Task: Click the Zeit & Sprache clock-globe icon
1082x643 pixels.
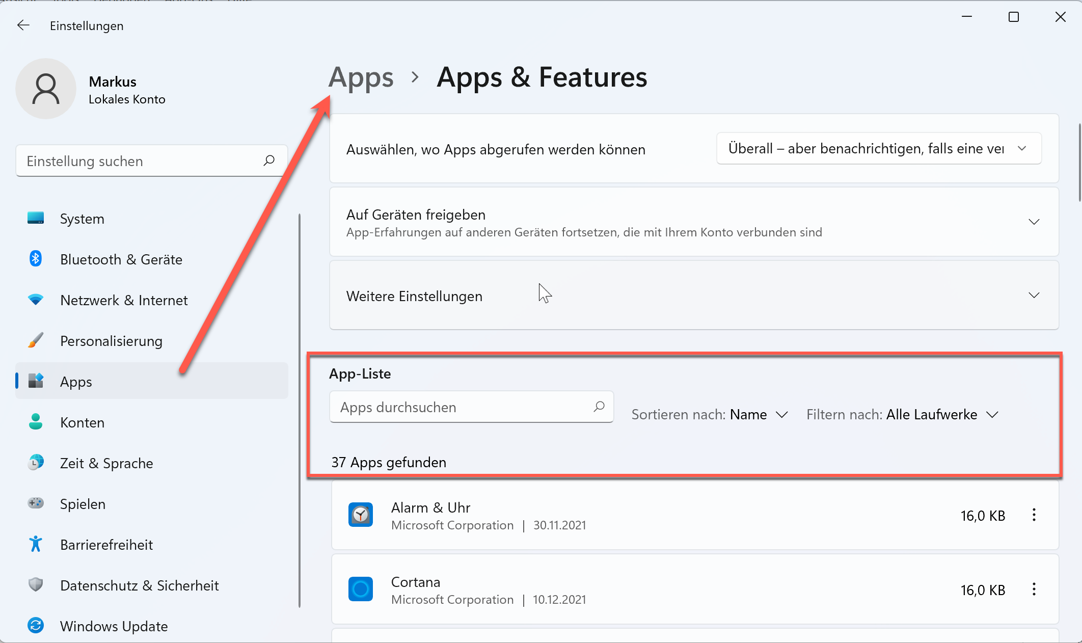Action: point(36,462)
